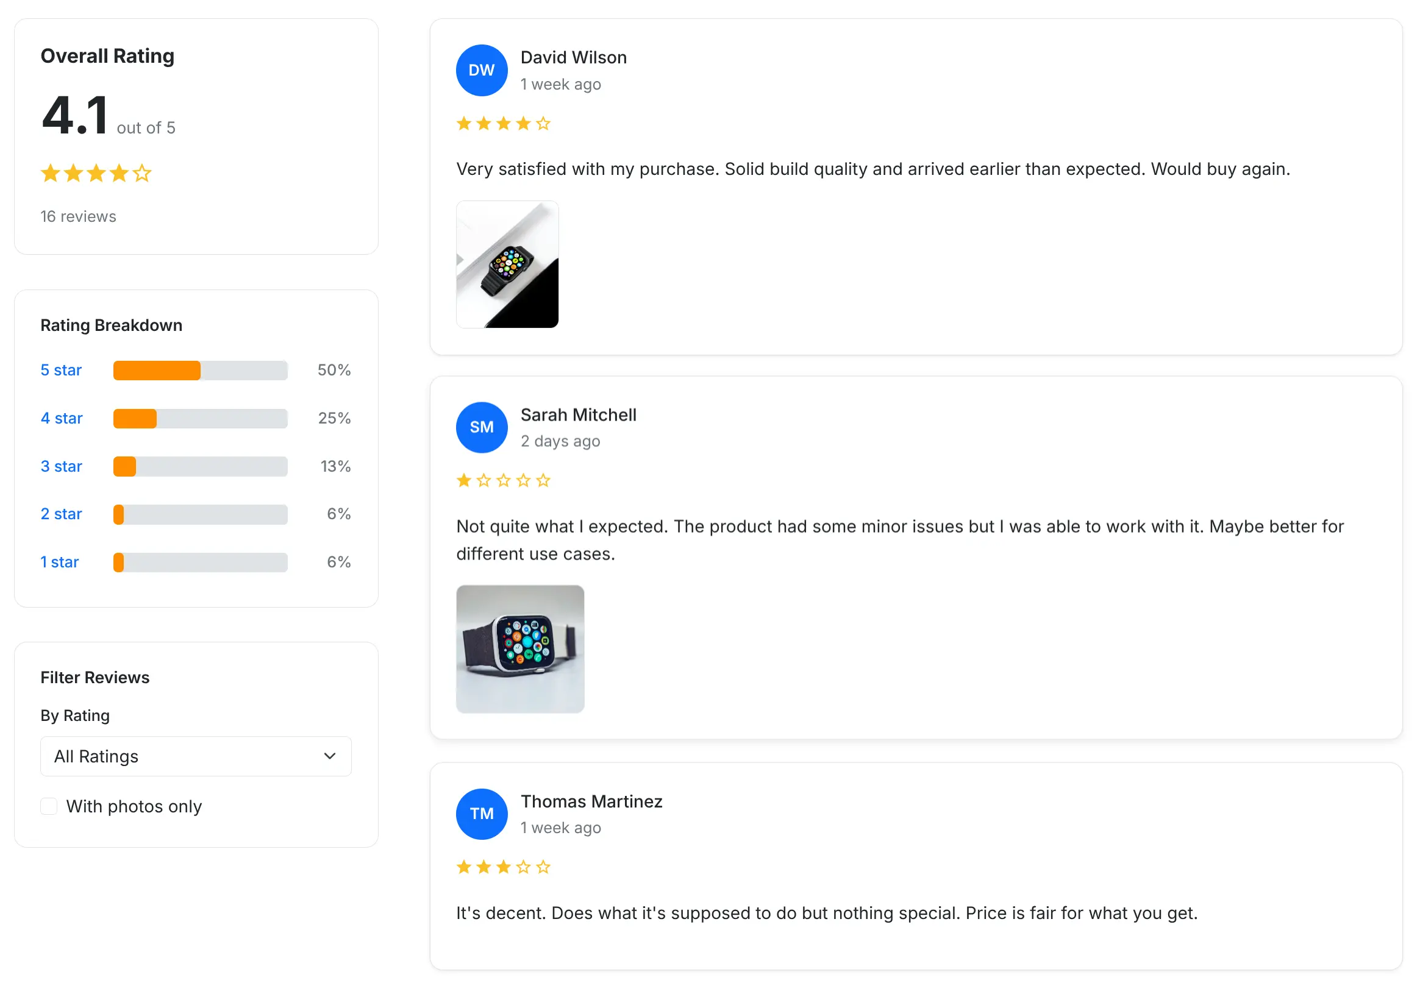Click the 5 star progress bar showing 50%

point(199,369)
